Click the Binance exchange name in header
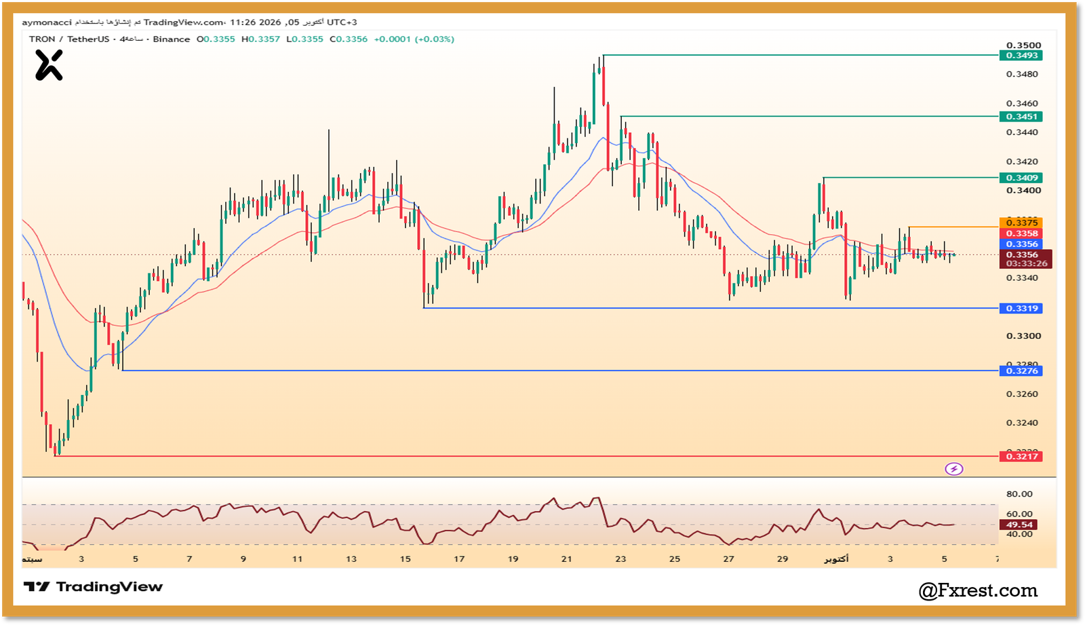This screenshot has width=1085, height=625. point(172,39)
